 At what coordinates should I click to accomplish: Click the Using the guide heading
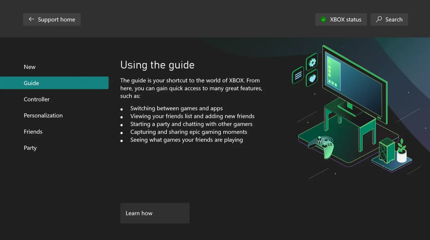click(x=157, y=65)
